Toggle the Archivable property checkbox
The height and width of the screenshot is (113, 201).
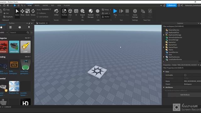(185, 75)
